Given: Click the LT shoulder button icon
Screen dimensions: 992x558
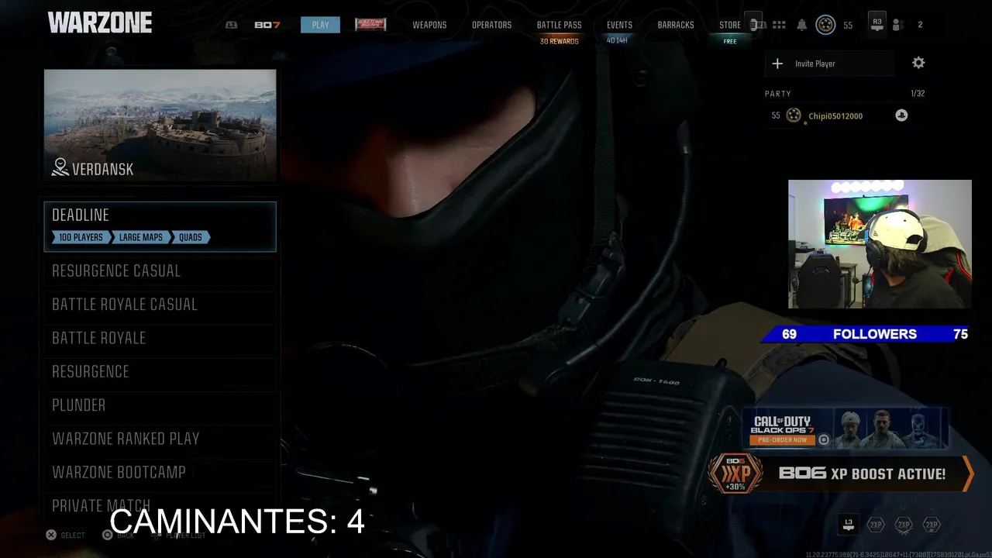Looking at the screenshot, I should [231, 25].
